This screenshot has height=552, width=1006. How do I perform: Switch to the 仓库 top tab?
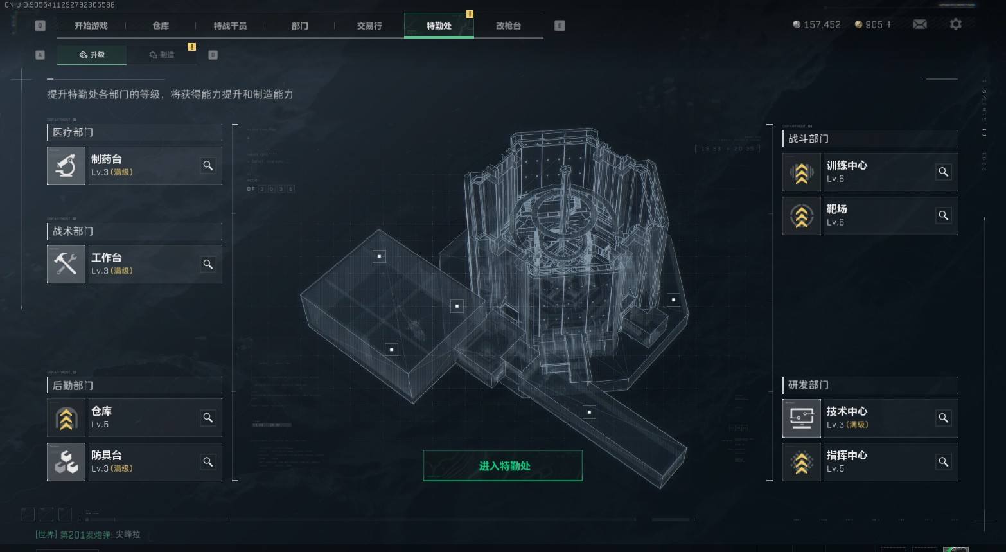point(161,26)
